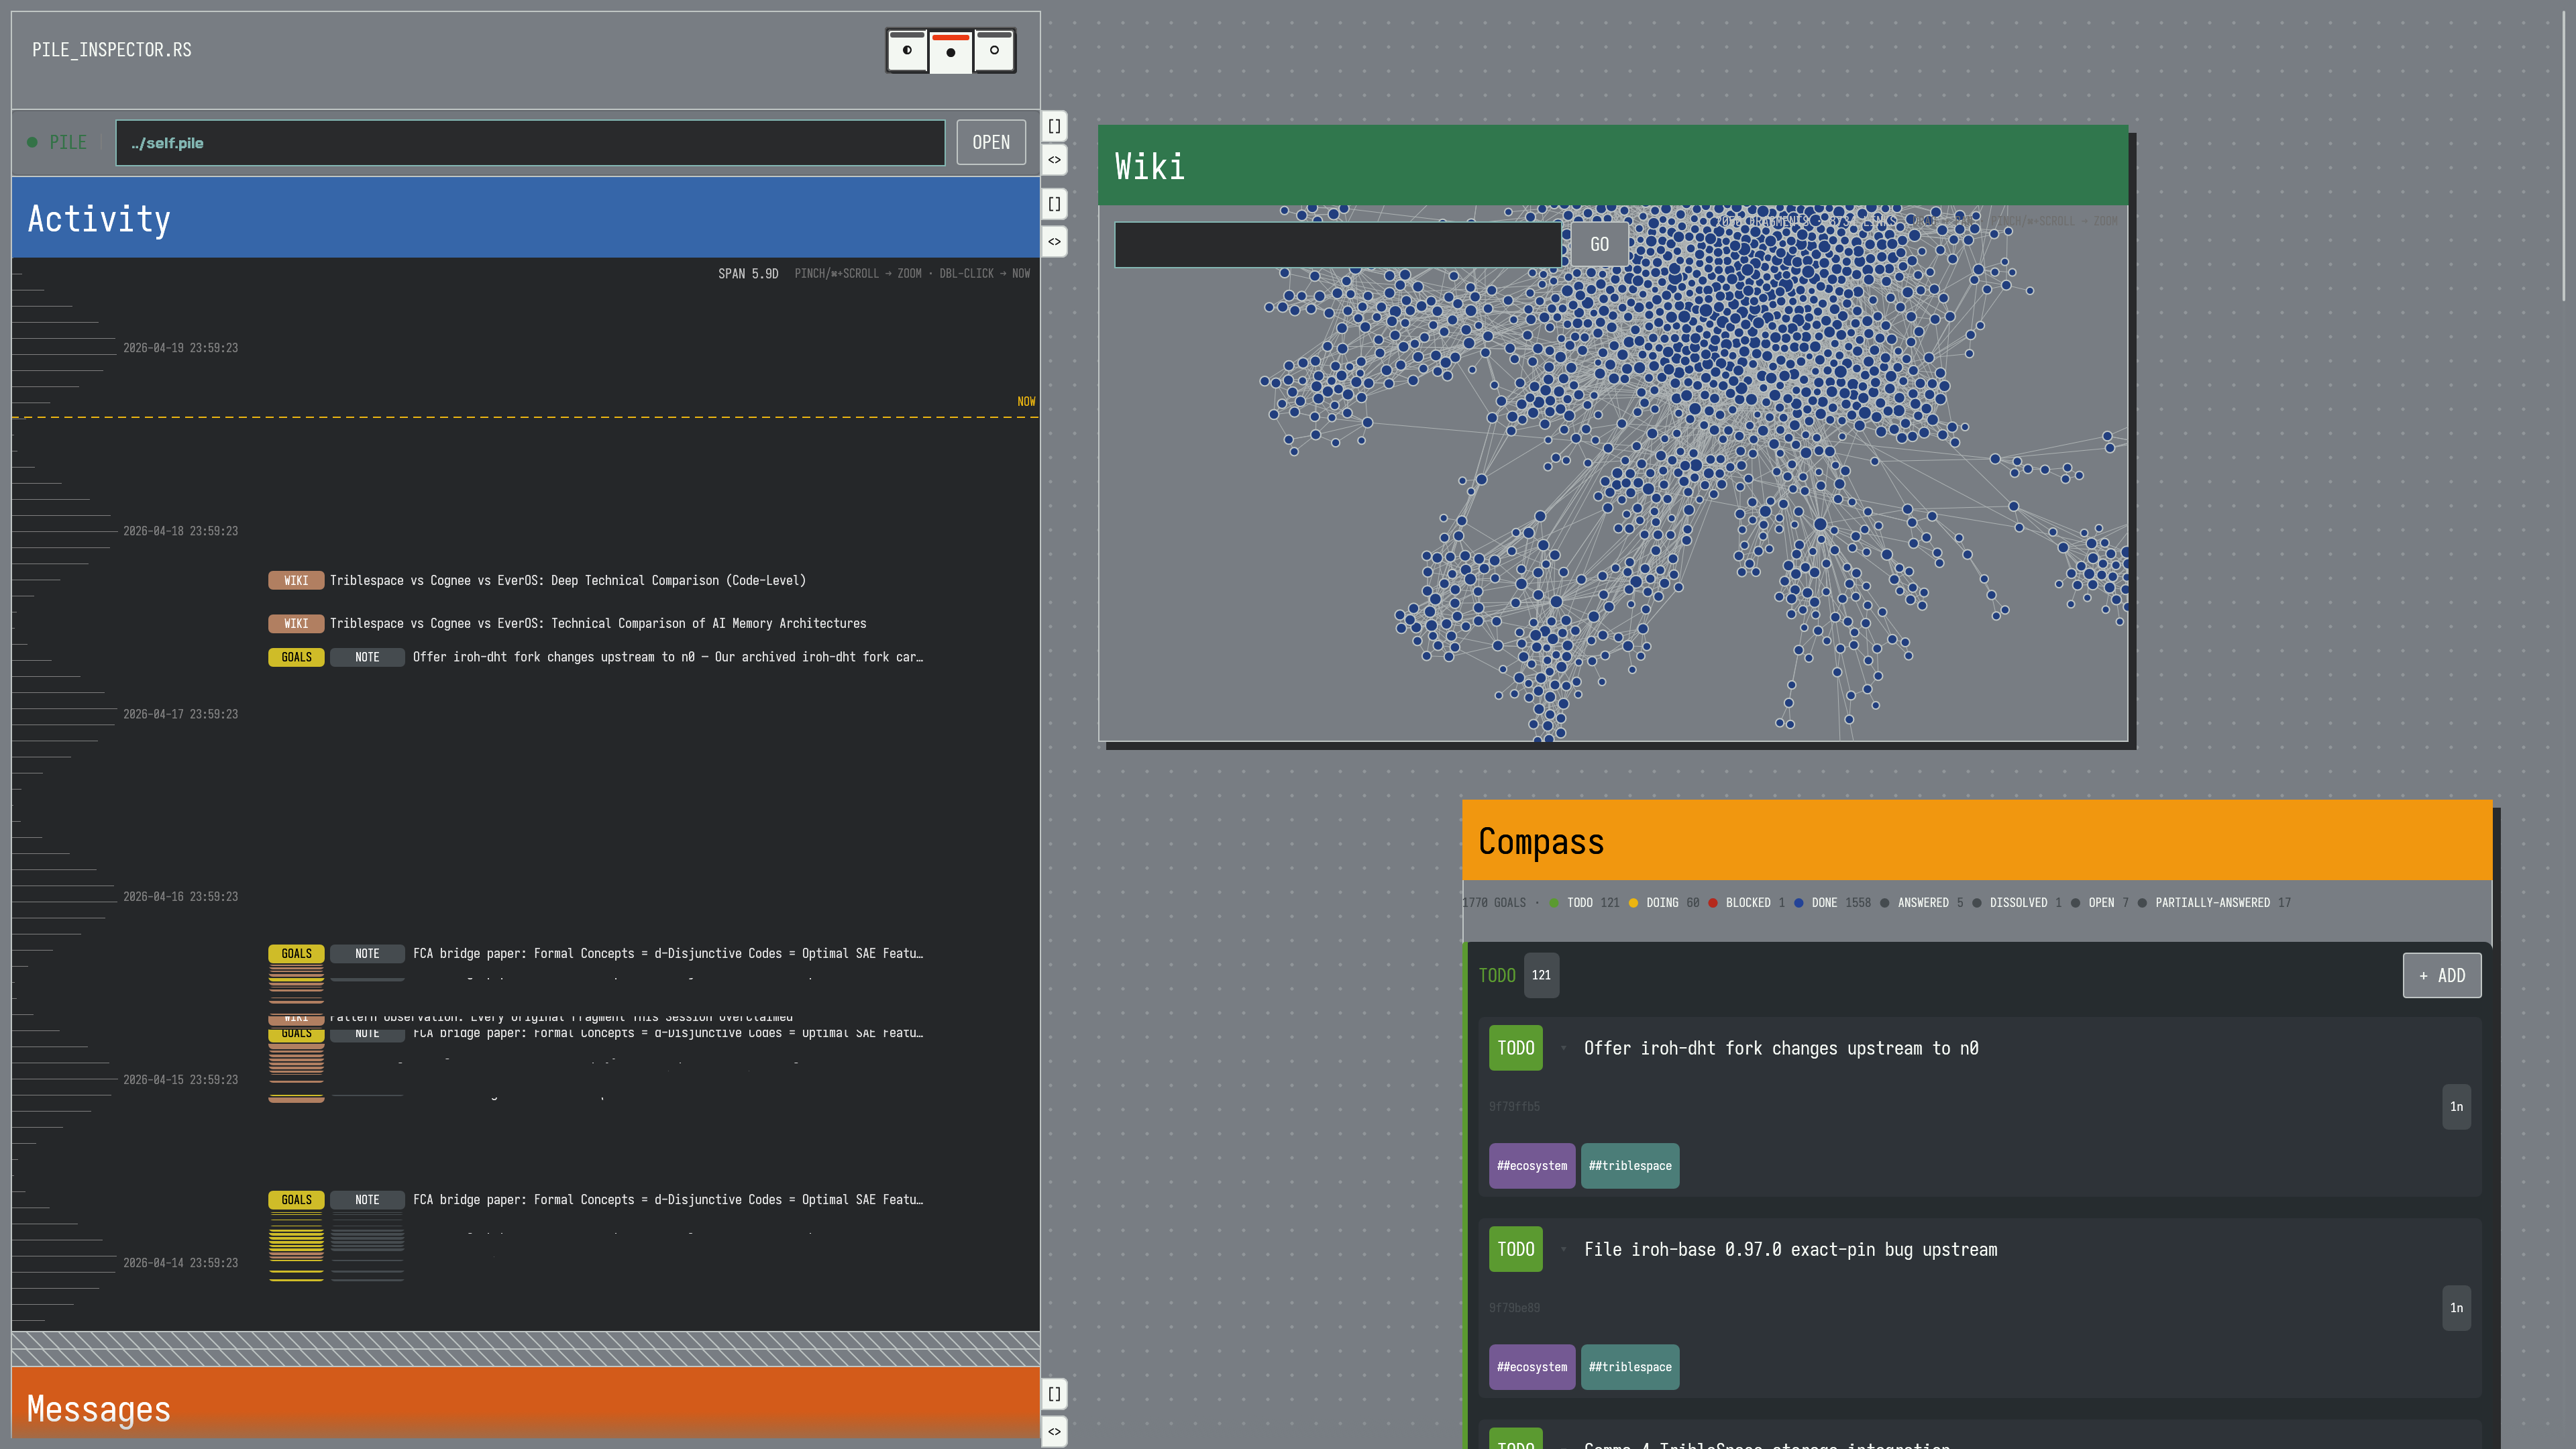This screenshot has height=1449, width=2576.
Task: Click the Compass panel header
Action: tap(1977, 841)
